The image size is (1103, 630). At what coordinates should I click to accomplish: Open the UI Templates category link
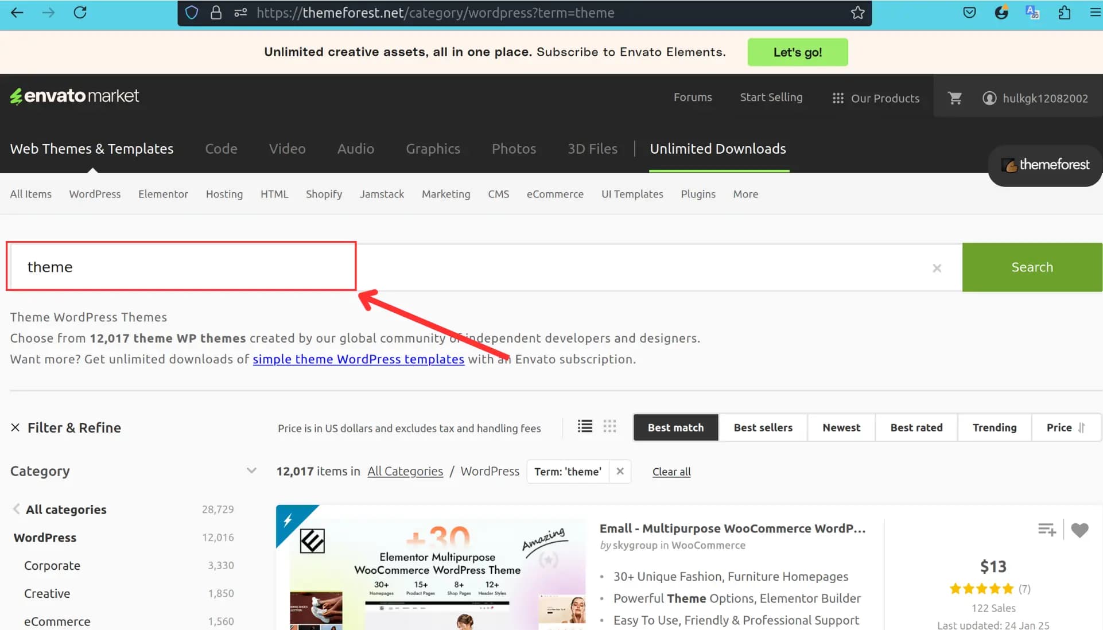(632, 194)
